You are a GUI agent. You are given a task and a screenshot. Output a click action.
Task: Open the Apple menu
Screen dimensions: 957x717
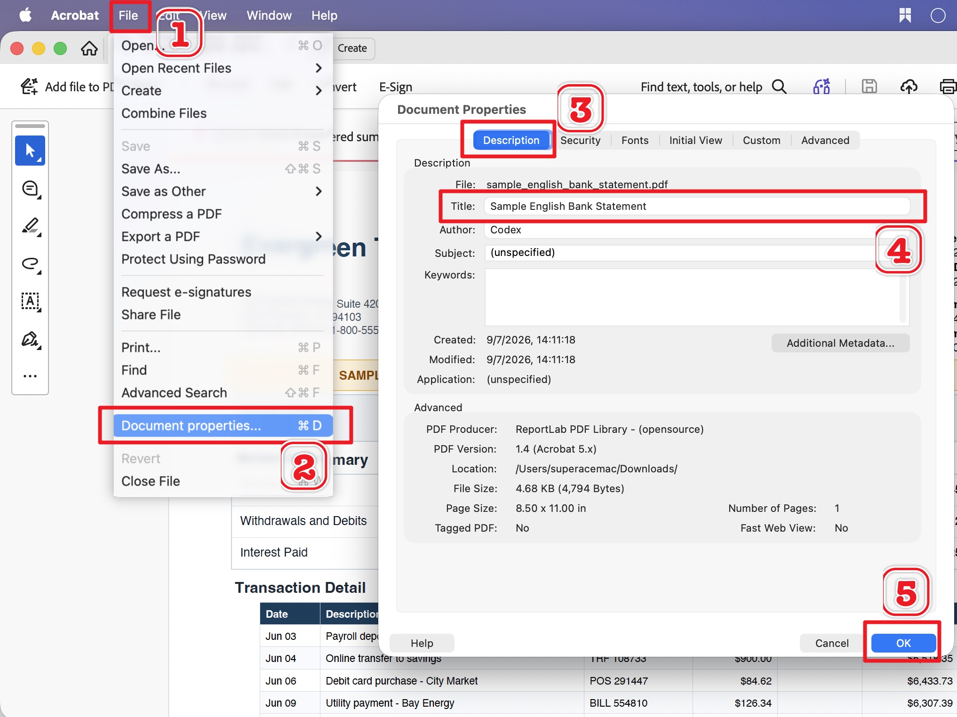tap(25, 15)
